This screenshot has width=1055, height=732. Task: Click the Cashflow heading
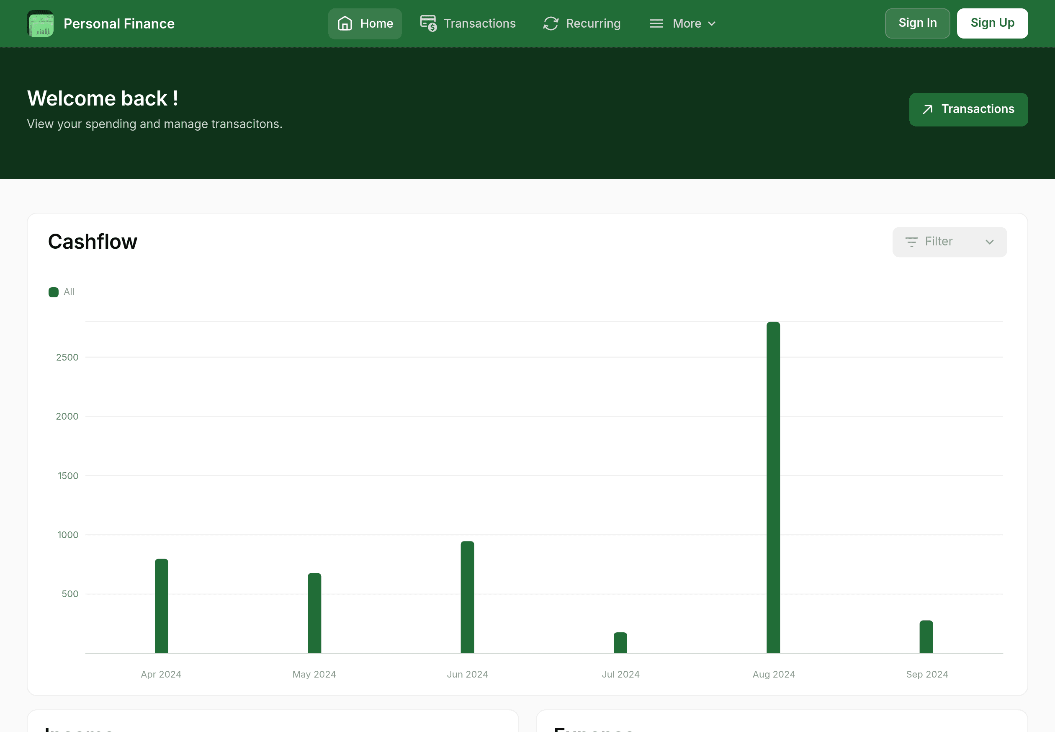coord(93,242)
